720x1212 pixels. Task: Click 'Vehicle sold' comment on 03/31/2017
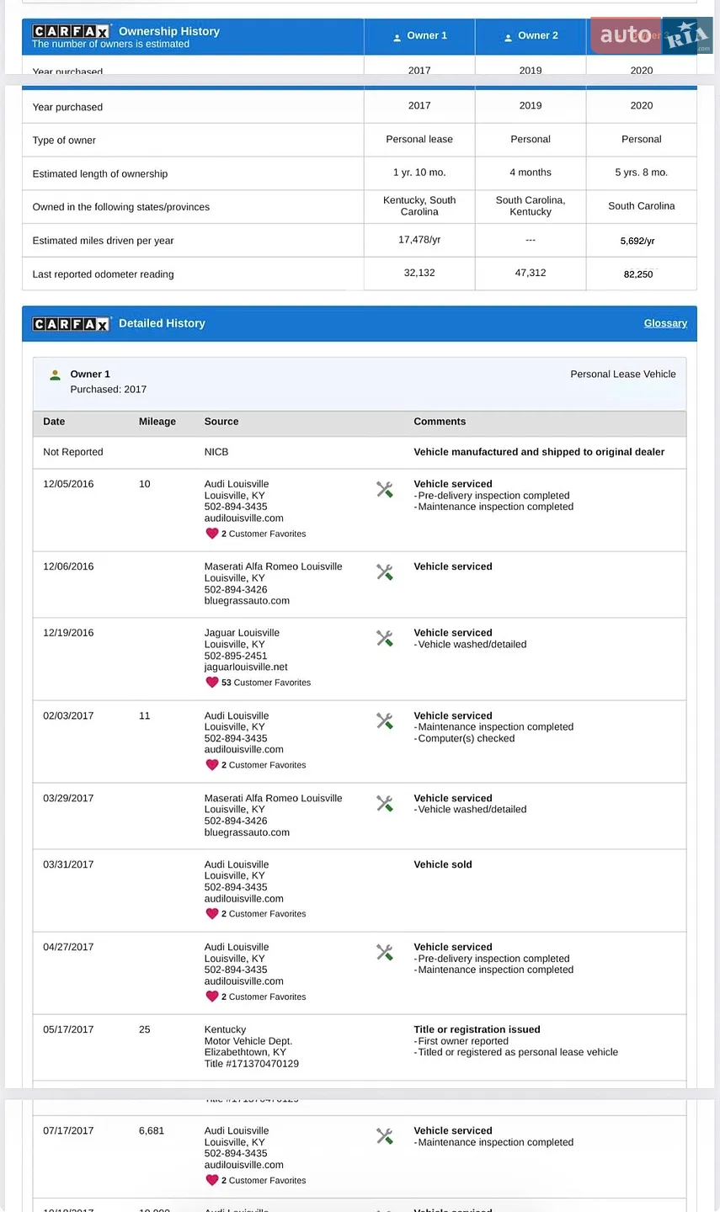coord(443,864)
